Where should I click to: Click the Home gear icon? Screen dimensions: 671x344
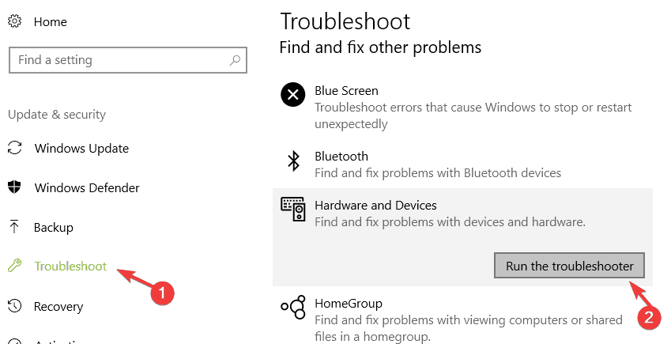[x=15, y=22]
